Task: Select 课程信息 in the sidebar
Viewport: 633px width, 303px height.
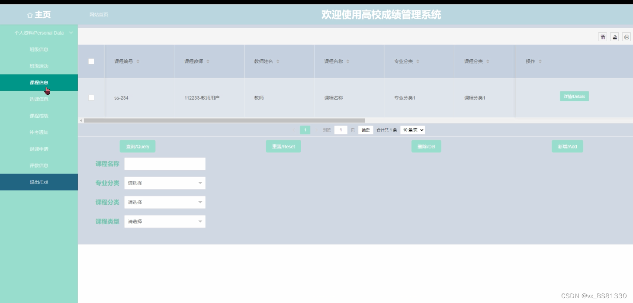Action: click(x=39, y=83)
